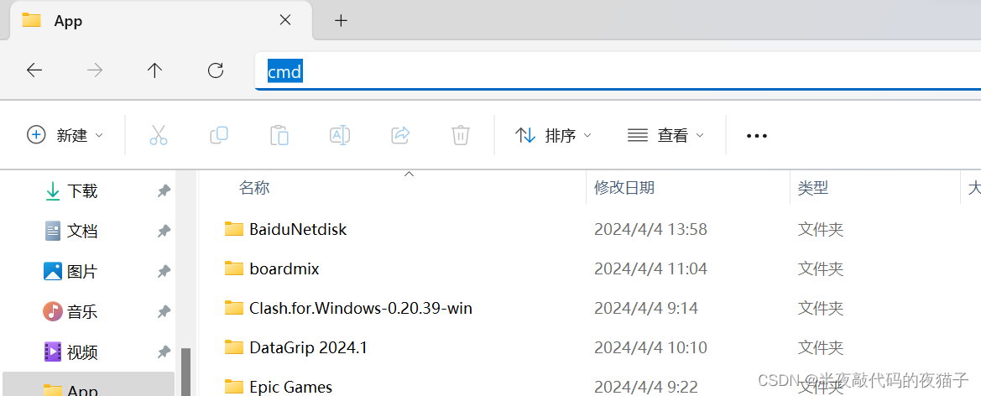
Task: Sort by the 名称 column header
Action: click(x=254, y=187)
